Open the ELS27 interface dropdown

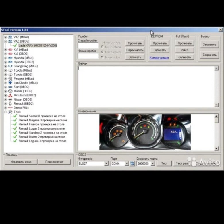106,163
